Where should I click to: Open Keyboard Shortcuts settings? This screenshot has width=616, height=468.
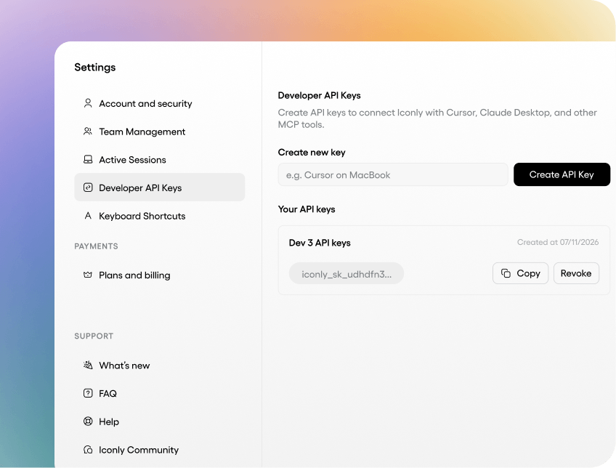(160, 216)
